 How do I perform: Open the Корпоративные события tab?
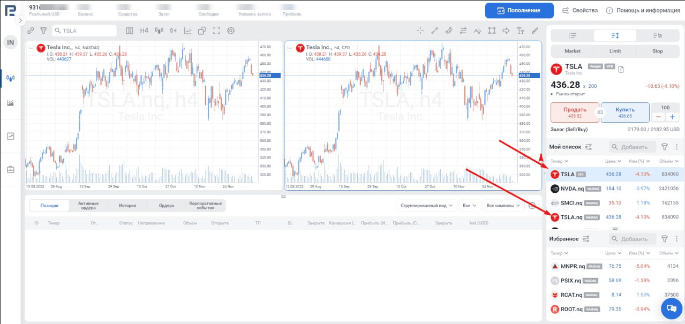coord(206,205)
